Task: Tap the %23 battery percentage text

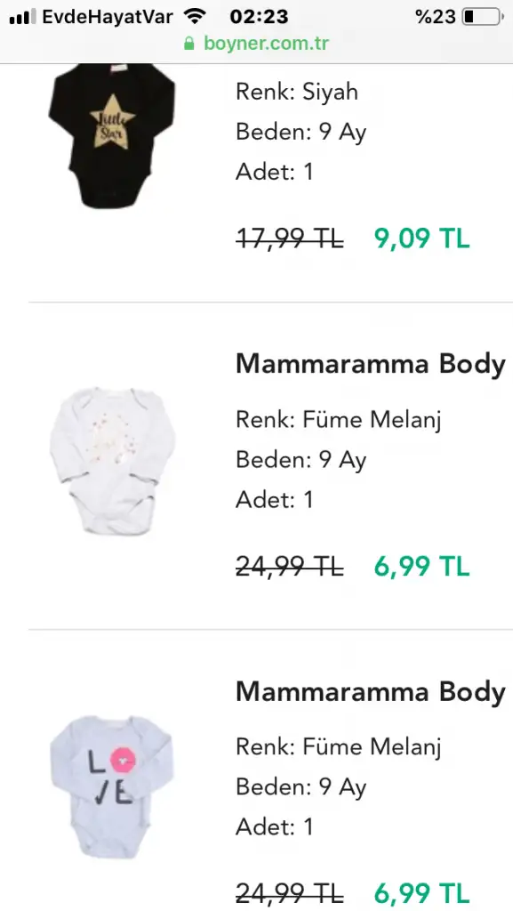Action: tap(436, 17)
